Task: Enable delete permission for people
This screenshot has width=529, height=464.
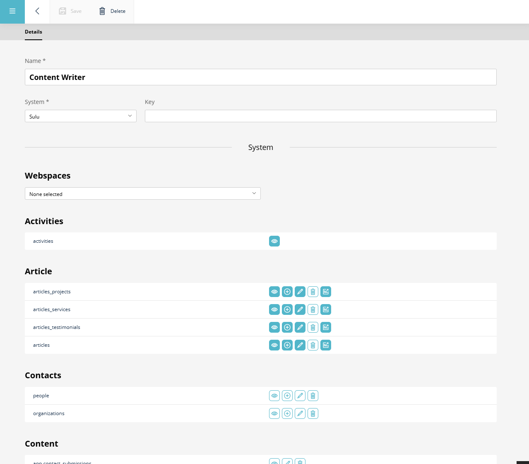Action: 313,396
